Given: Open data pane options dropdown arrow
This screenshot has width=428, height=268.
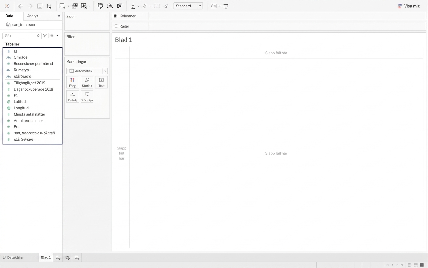Looking at the screenshot, I should 57,36.
